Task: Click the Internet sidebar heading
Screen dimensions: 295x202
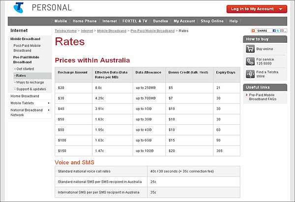Action: coord(19,30)
